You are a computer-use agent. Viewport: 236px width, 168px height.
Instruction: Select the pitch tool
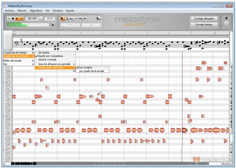click(x=67, y=18)
